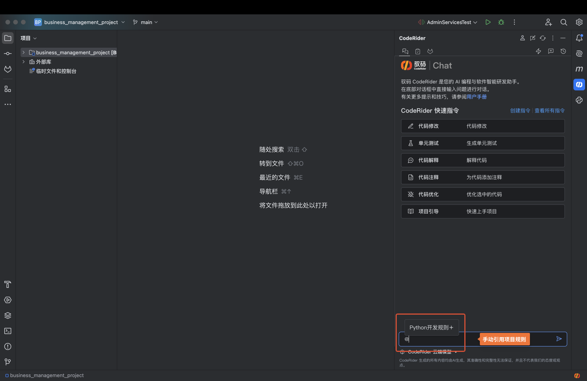Screen dimensions: 587x381
Task: Click the CodeRider icon in right sidebar
Action: click(579, 85)
